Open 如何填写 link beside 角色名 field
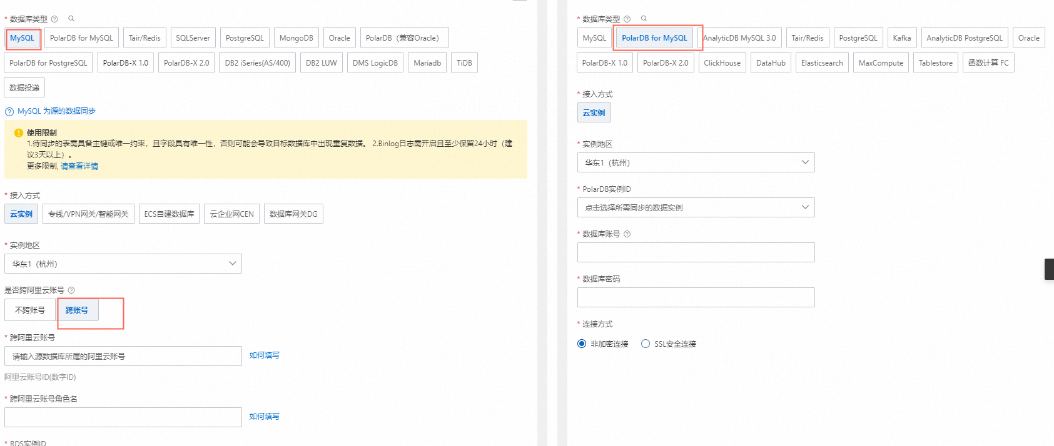Image resolution: width=1054 pixels, height=446 pixels. 264,417
